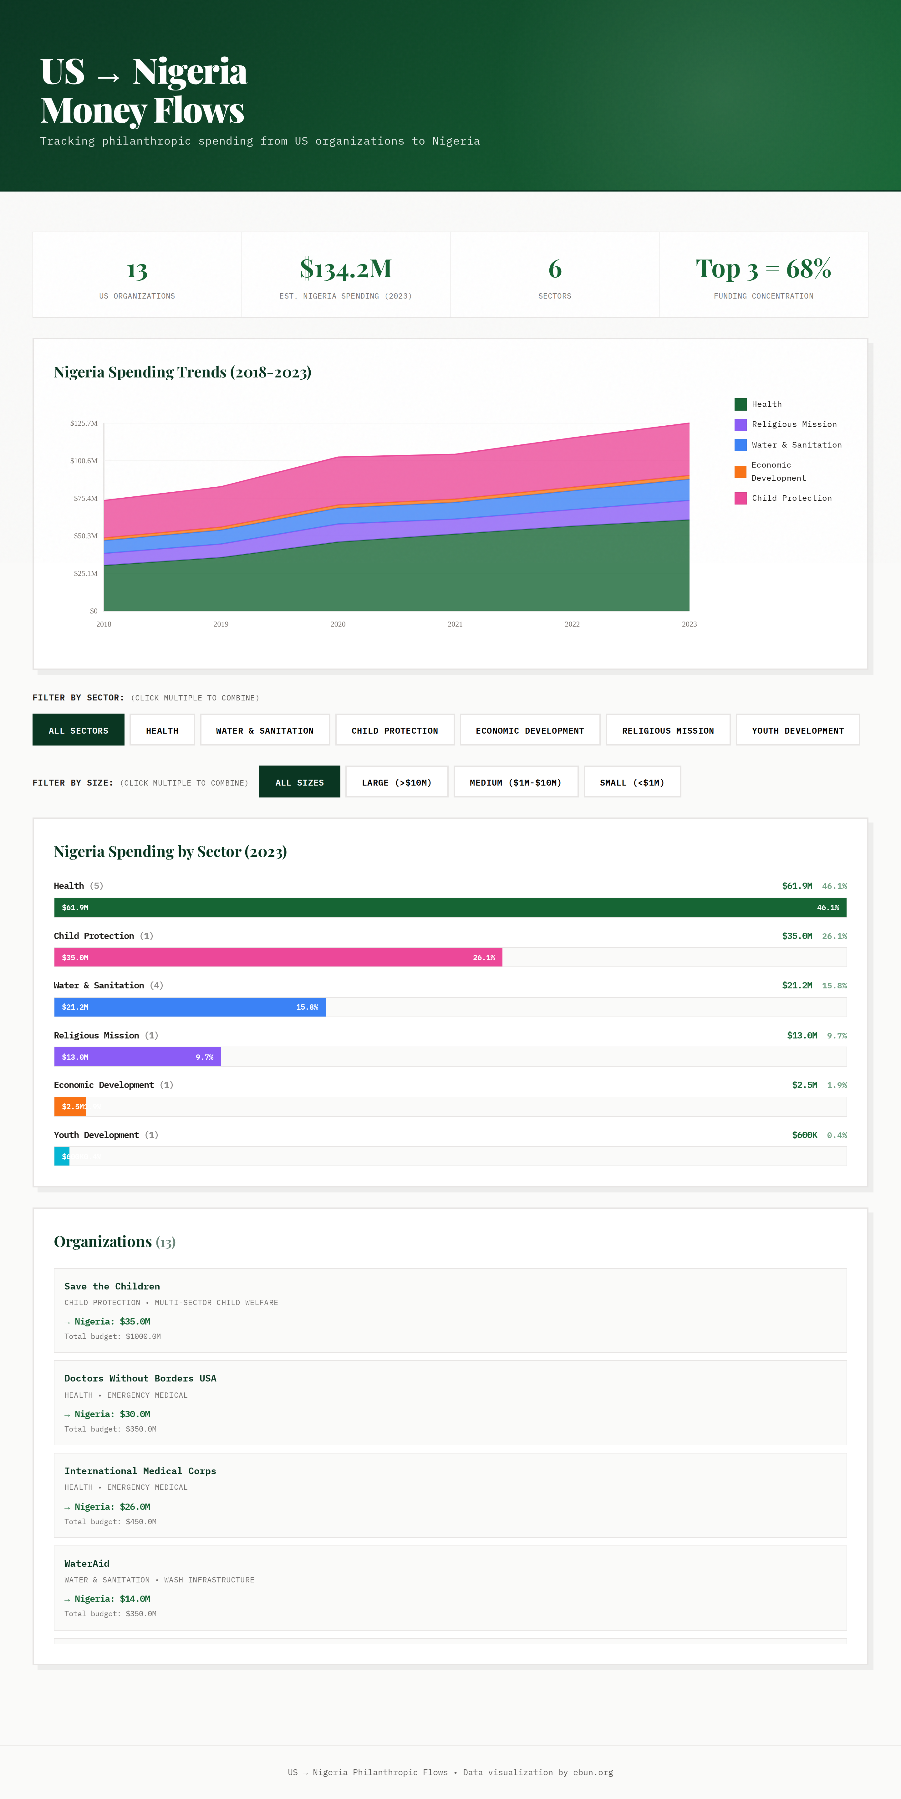The image size is (901, 1799).
Task: Click the All Sizes filter button
Action: click(x=299, y=782)
